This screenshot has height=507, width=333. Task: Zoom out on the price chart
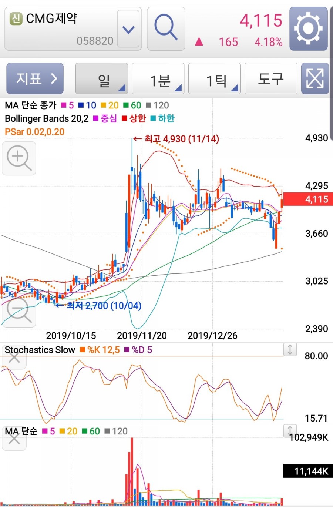[x=19, y=310]
